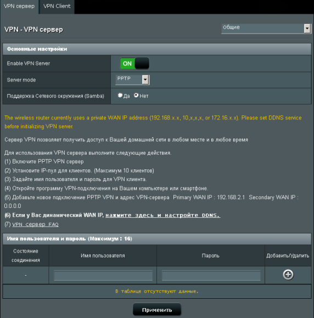Click the PPTP dropdown arrow button
The height and width of the screenshot is (318, 314).
pyautogui.click(x=145, y=80)
